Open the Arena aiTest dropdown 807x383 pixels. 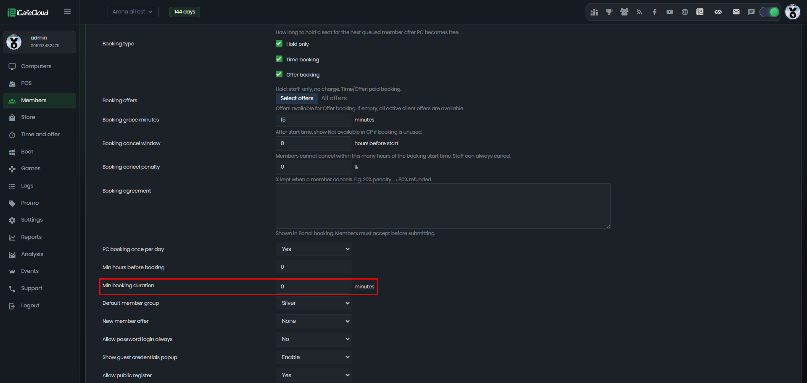click(x=133, y=12)
